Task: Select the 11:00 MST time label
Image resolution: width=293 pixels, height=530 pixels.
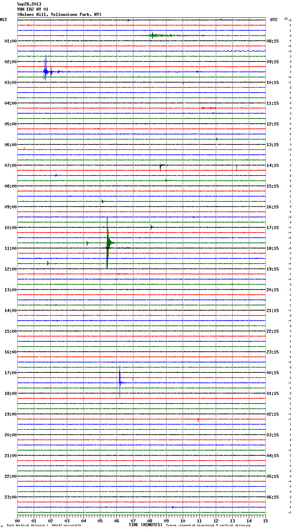Action: pyautogui.click(x=10, y=248)
